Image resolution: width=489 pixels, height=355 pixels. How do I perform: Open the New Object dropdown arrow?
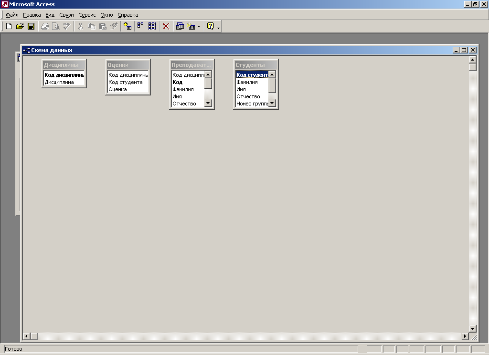point(199,27)
